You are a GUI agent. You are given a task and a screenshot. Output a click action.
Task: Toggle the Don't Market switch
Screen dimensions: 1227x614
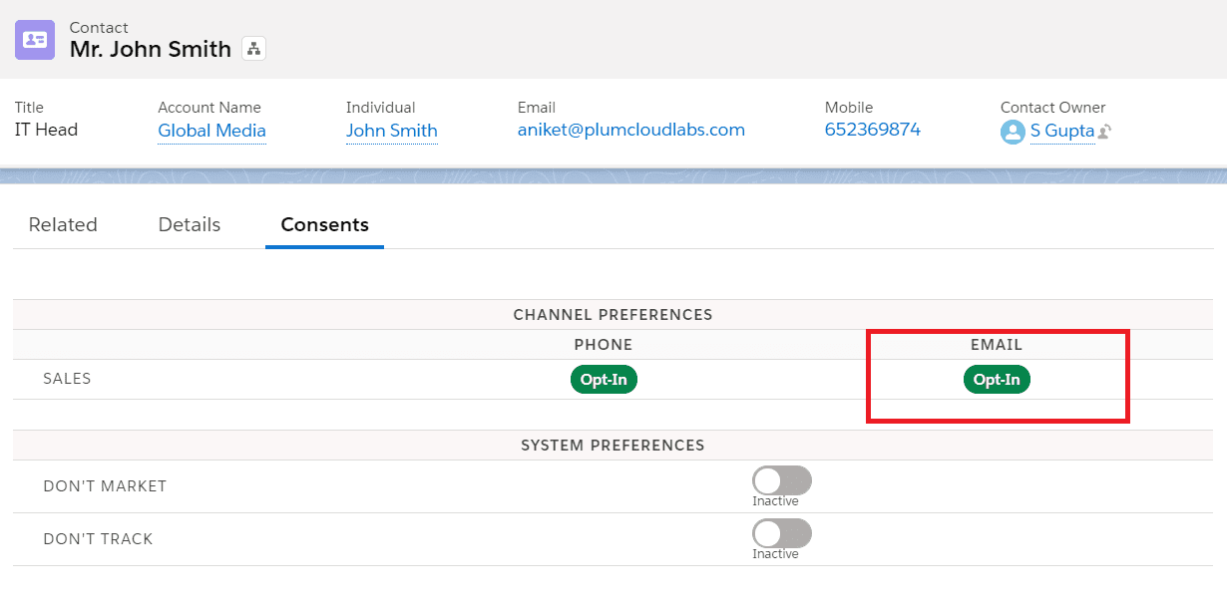(782, 481)
